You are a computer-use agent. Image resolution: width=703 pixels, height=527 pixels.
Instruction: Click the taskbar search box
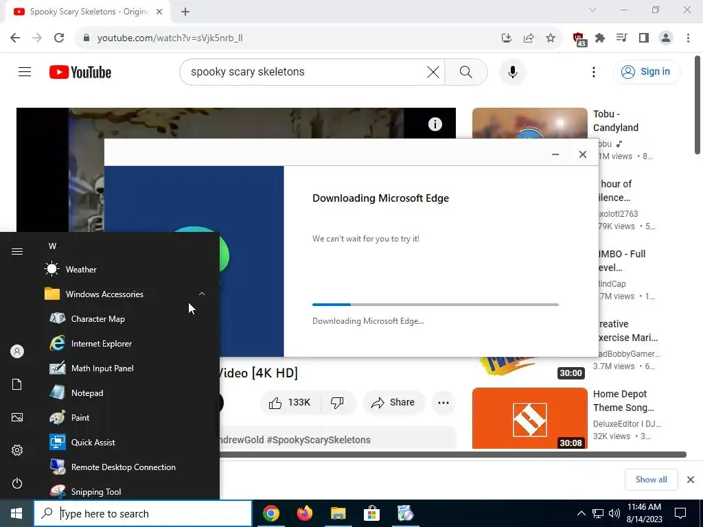(x=143, y=513)
